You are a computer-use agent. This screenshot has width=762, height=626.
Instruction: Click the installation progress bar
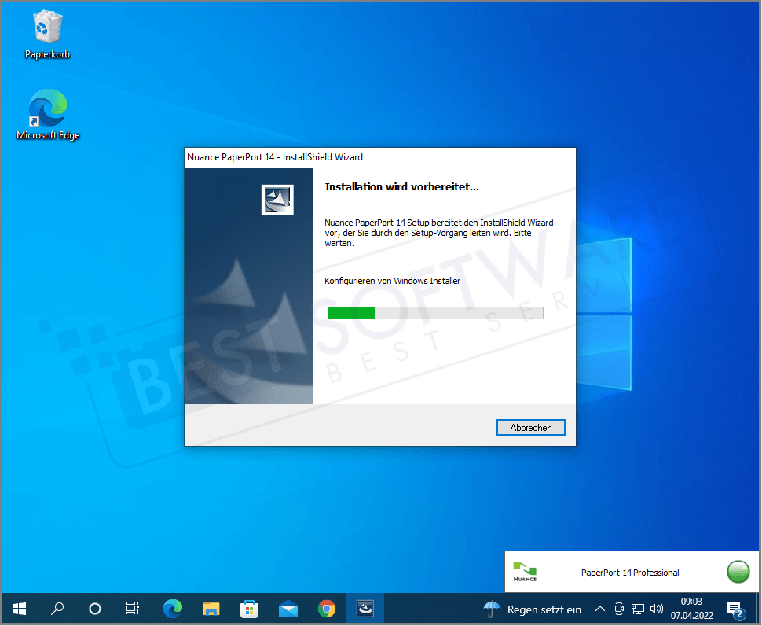click(x=435, y=312)
